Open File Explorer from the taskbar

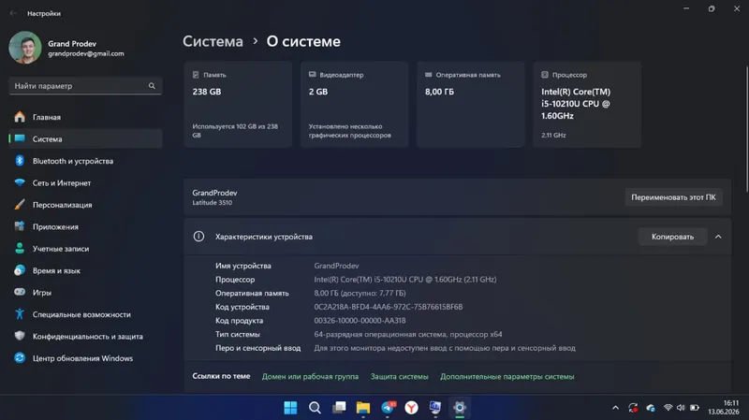[363, 408]
